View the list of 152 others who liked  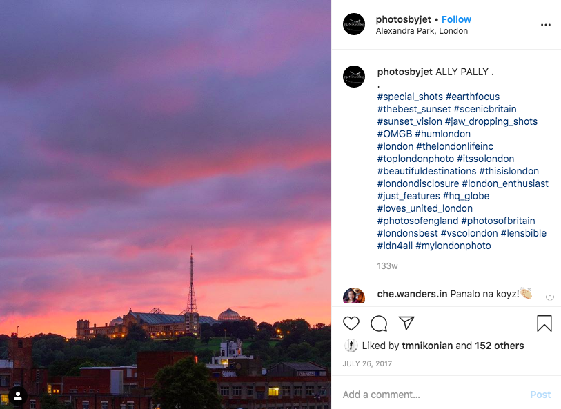click(500, 346)
